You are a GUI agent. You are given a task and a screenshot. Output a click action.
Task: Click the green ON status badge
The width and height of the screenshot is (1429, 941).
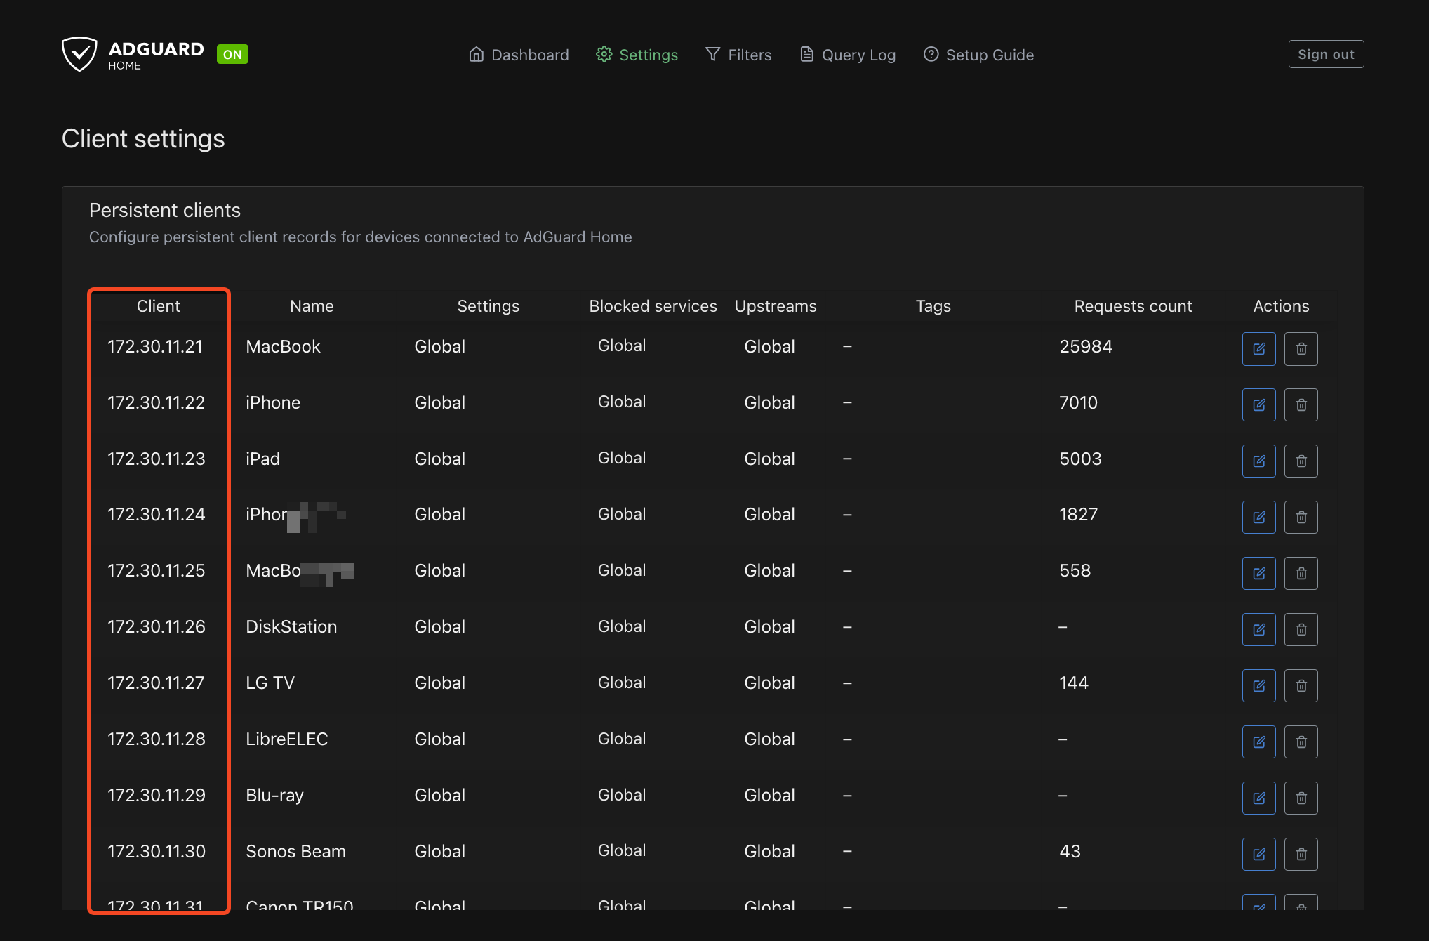pos(232,54)
